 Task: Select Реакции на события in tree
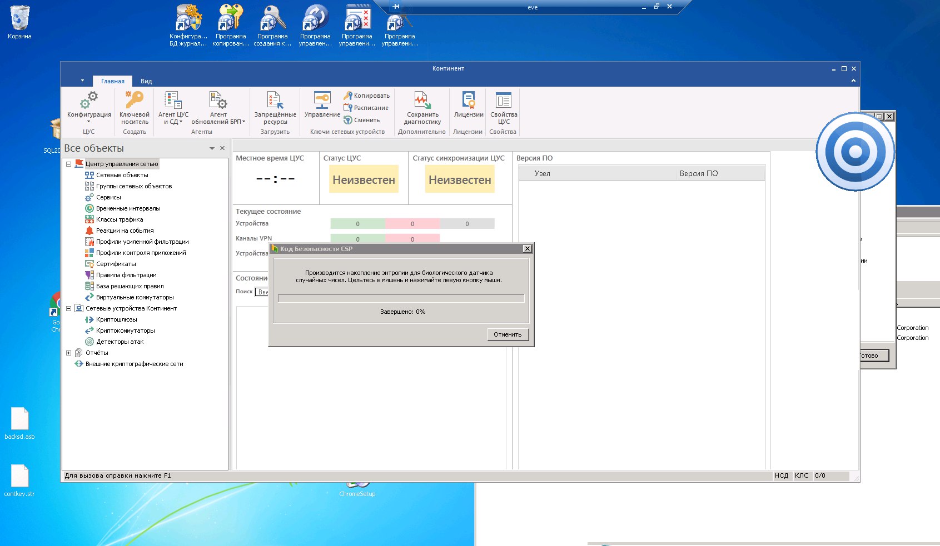tap(125, 231)
